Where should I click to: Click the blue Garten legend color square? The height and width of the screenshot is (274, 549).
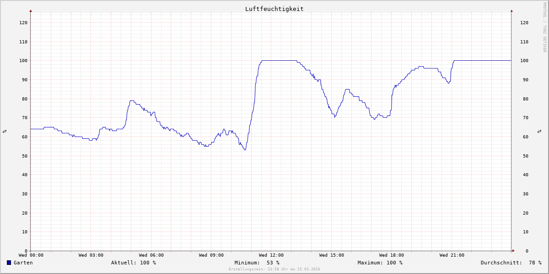pyautogui.click(x=9, y=263)
